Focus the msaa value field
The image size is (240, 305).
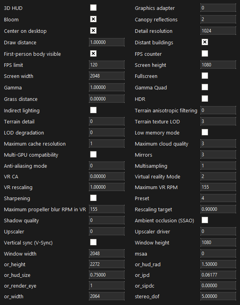tap(218, 254)
